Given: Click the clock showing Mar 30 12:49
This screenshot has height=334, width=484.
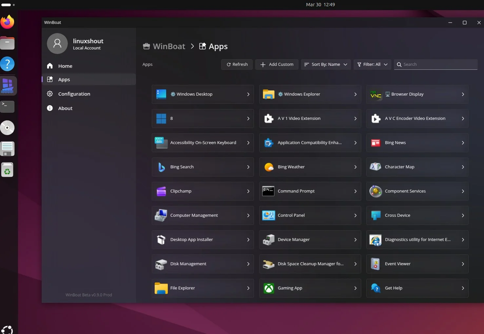Looking at the screenshot, I should point(320,5).
